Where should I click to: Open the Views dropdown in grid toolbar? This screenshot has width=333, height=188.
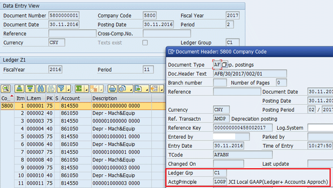(130, 88)
